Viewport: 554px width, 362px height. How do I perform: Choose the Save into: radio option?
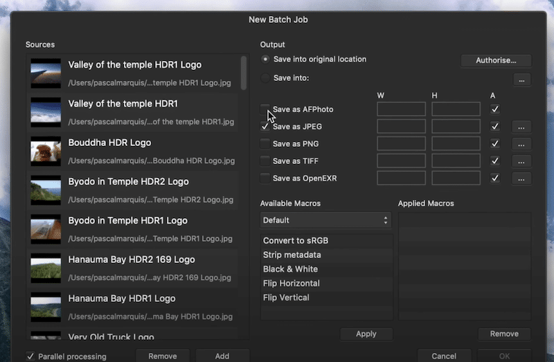265,78
